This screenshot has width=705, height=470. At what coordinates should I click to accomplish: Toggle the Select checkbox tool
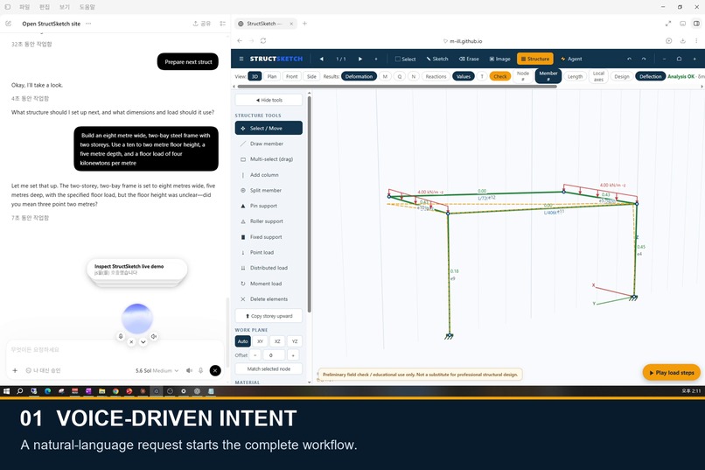[x=405, y=59]
